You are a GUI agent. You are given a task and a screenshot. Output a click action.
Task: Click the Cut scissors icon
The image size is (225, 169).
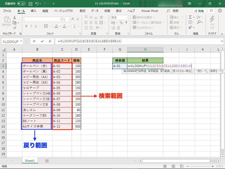coord(14,18)
